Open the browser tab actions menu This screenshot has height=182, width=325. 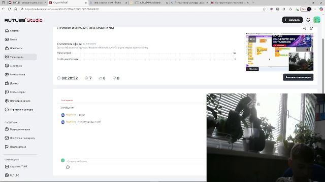click(3, 3)
